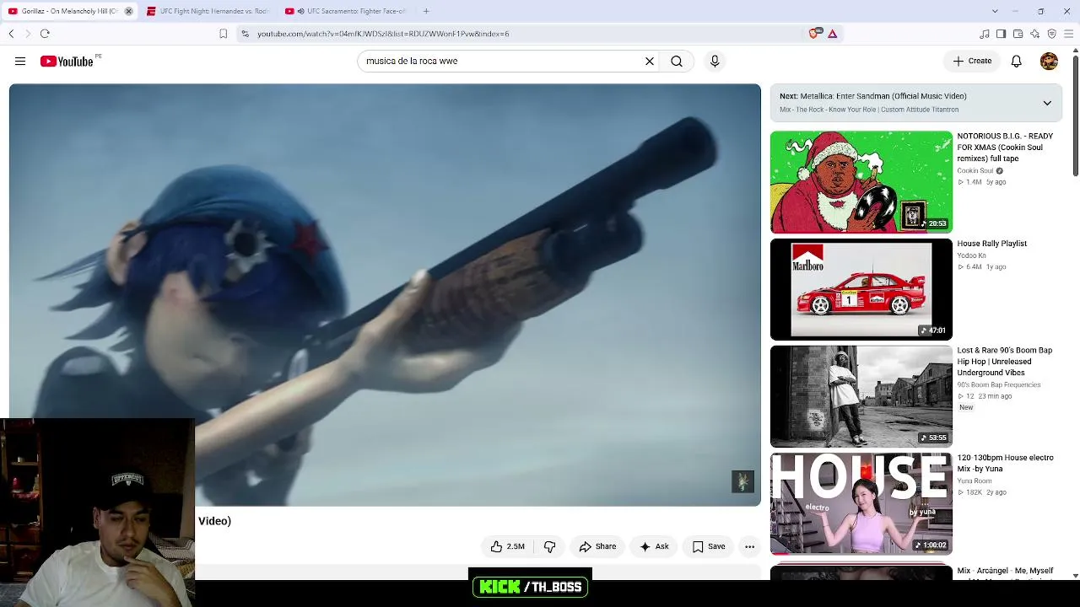
Task: Go back in browser history
Action: pos(11,34)
